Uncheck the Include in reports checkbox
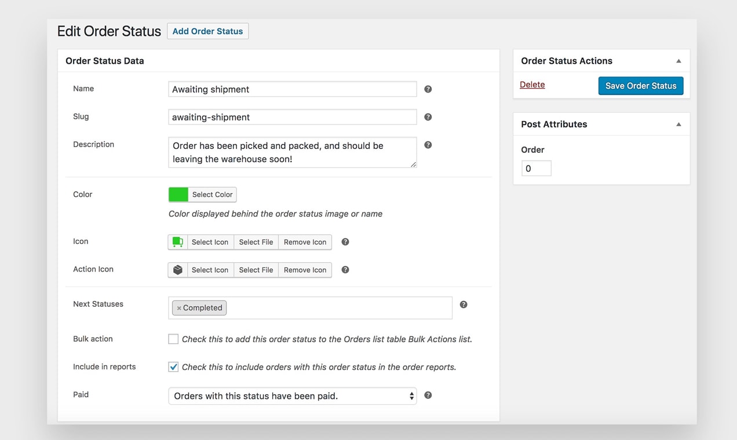This screenshot has width=737, height=440. coord(173,367)
